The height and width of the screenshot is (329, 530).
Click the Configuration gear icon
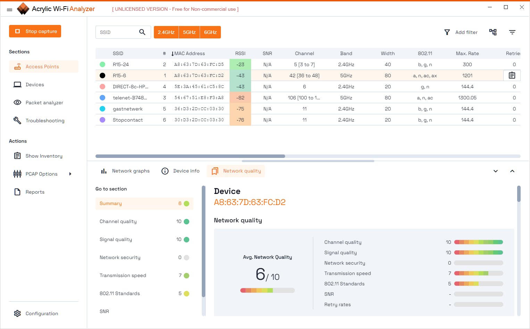coord(17,313)
